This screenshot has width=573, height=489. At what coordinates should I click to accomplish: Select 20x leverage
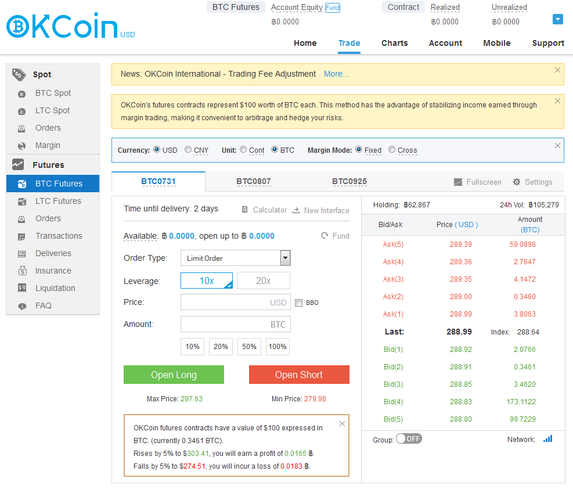point(264,281)
